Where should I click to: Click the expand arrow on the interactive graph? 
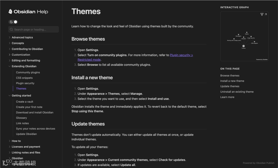click(266, 14)
